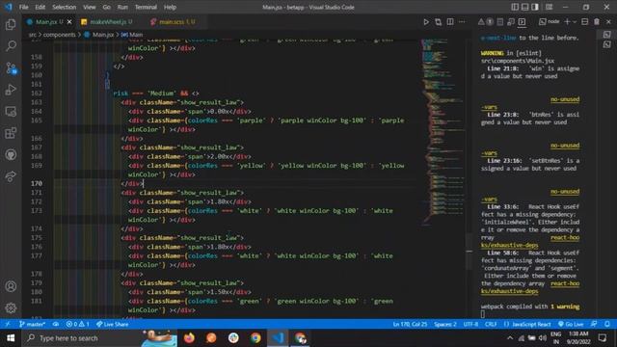Toggle the primary sidebar layout button
The width and height of the screenshot is (617, 347).
coord(515,7)
